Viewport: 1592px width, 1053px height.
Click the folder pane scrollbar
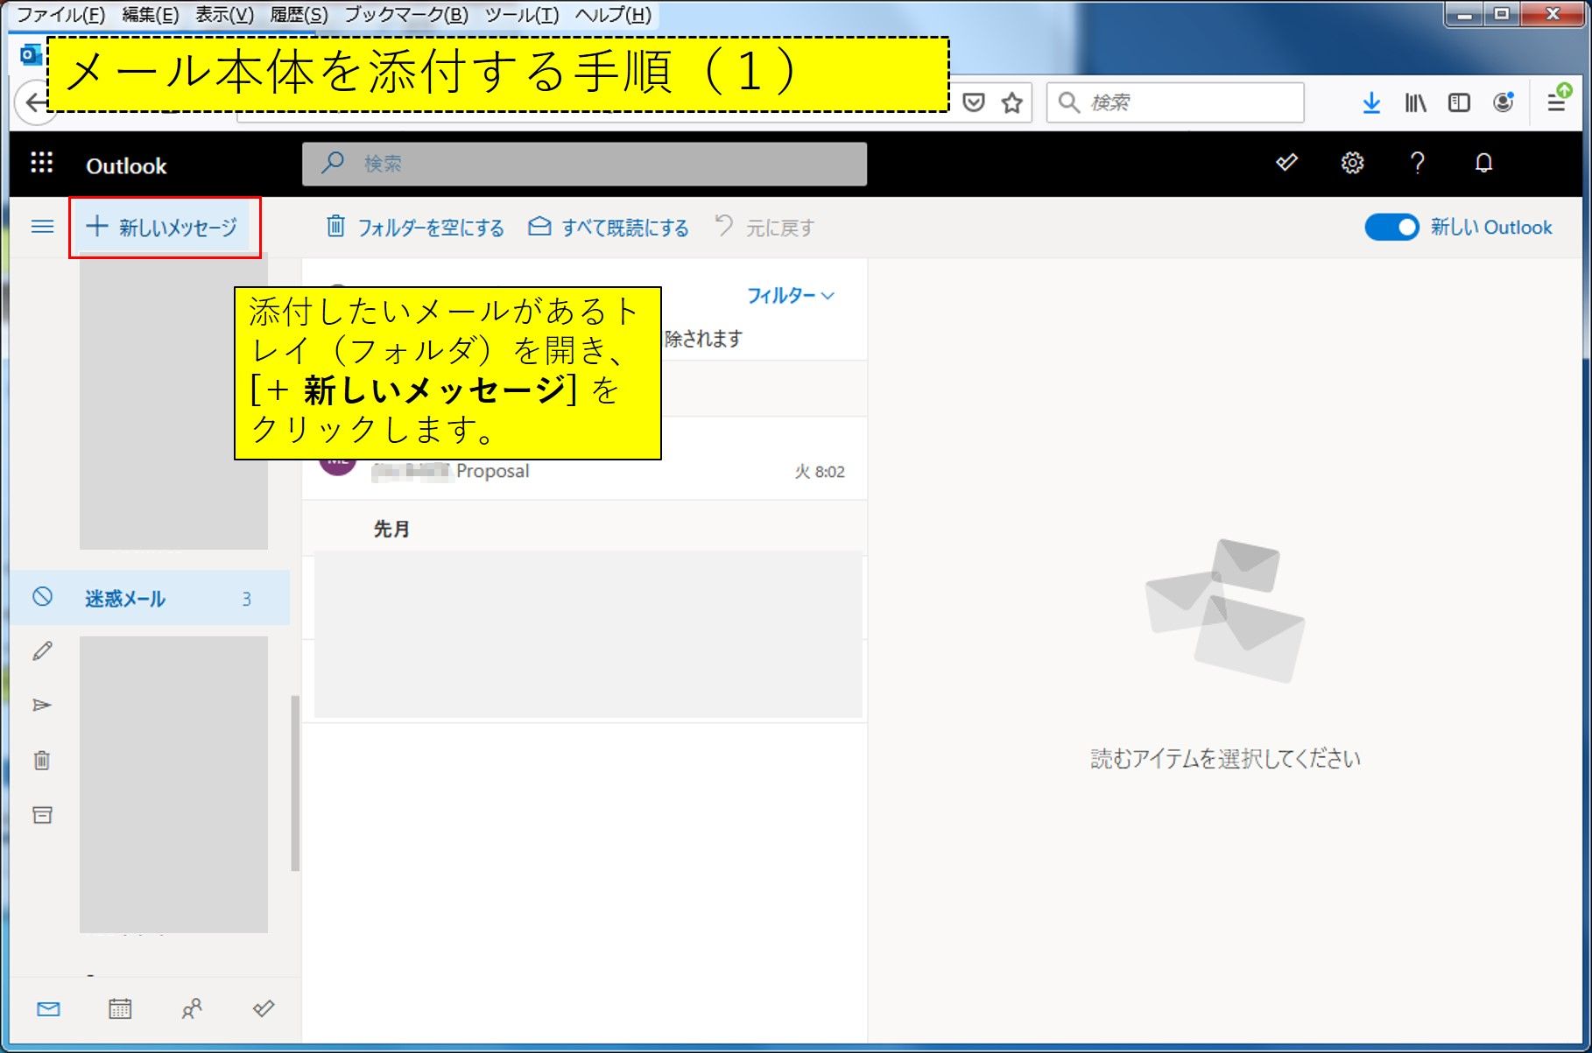click(x=295, y=783)
